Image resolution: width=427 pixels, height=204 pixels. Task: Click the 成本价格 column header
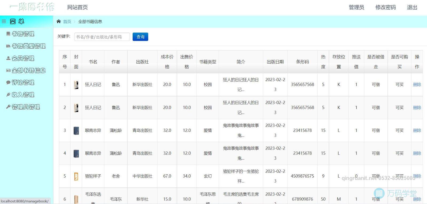point(167,62)
